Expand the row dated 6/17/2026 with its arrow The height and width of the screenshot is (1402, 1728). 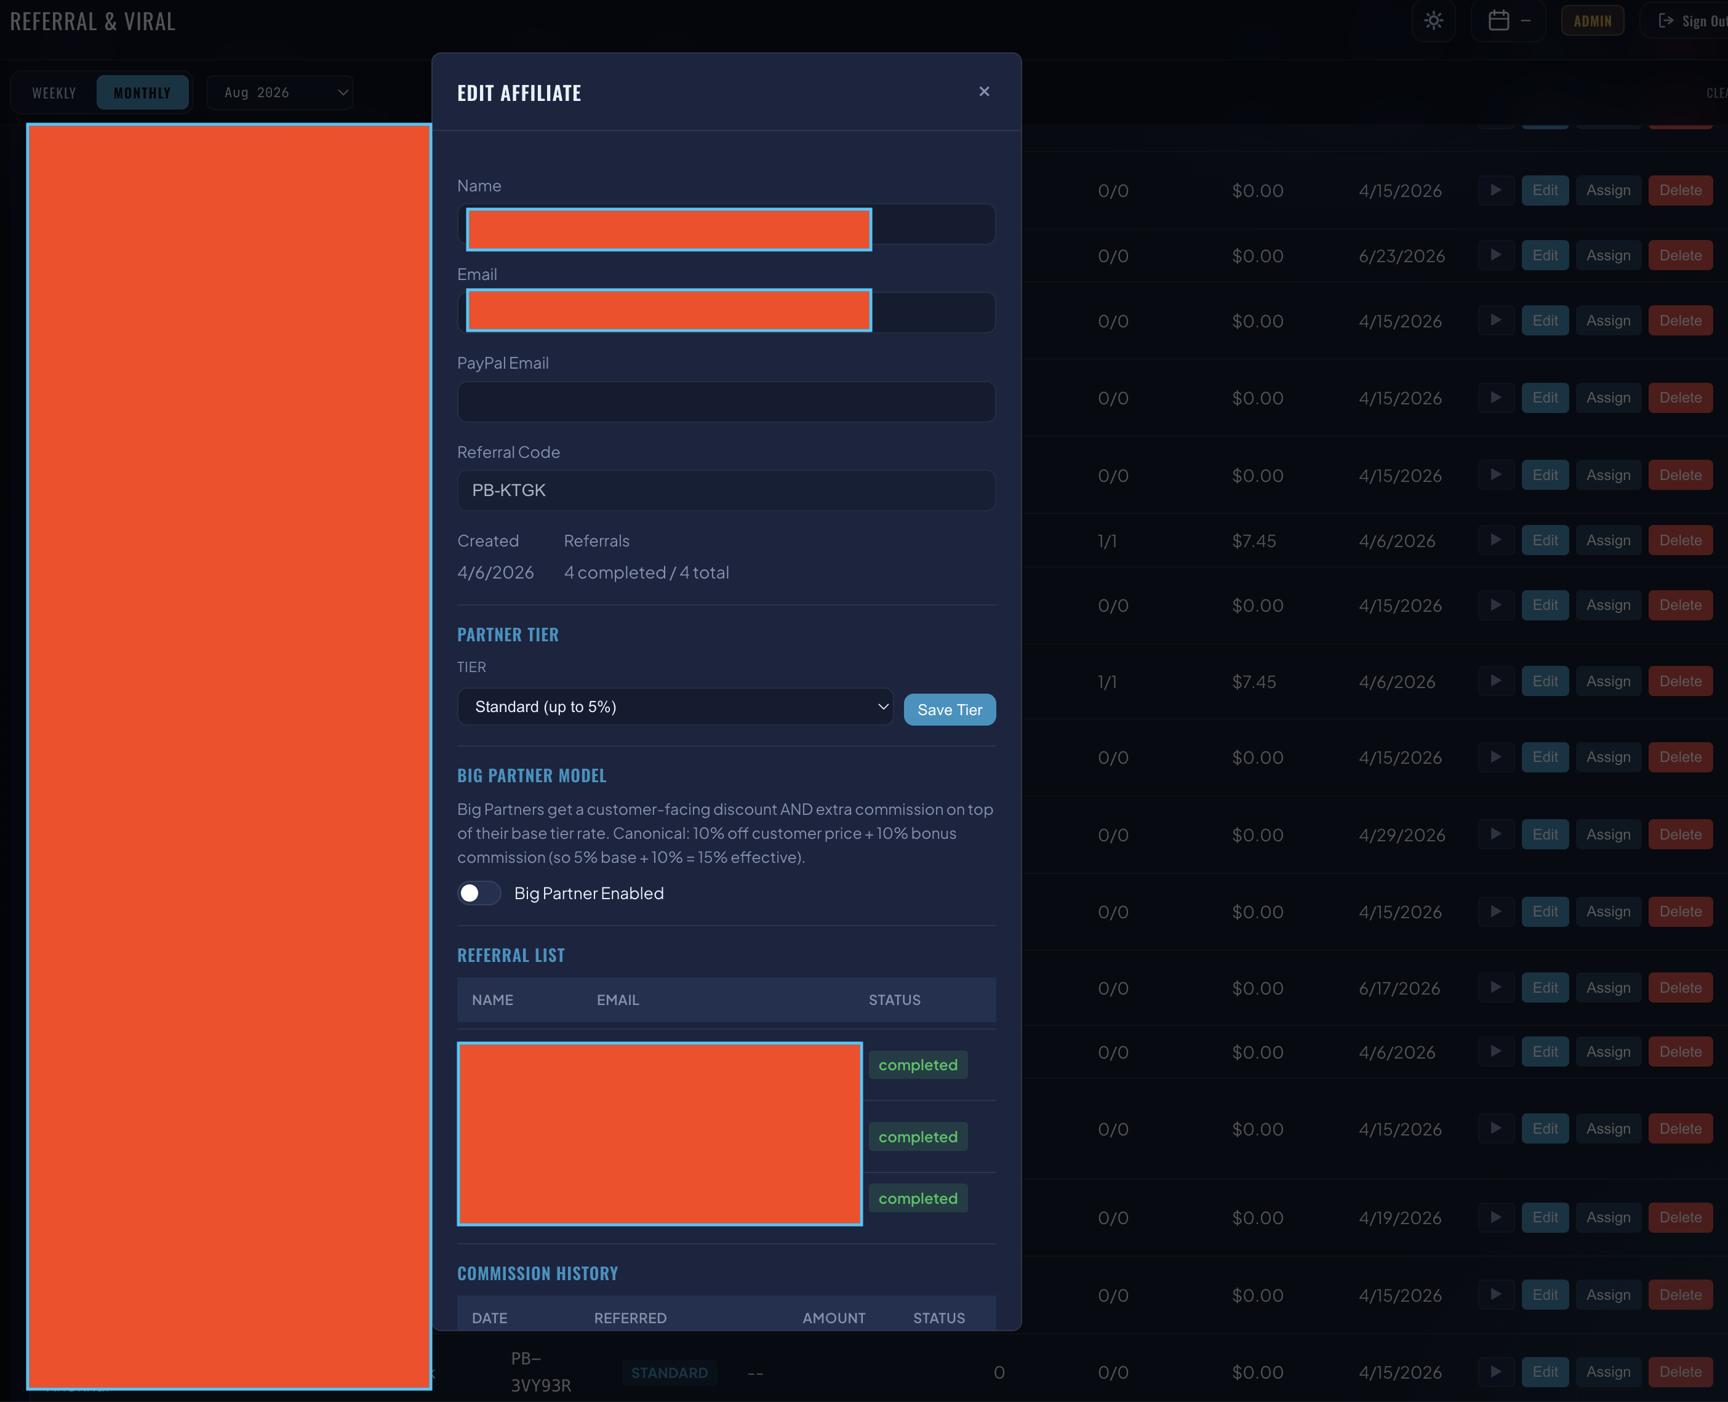point(1495,988)
